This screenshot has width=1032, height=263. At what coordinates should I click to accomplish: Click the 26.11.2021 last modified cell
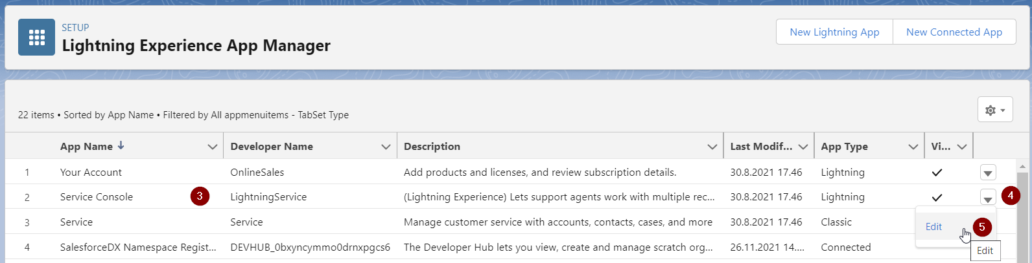coord(768,247)
